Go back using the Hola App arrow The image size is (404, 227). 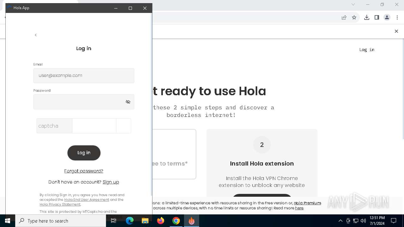pos(36,35)
